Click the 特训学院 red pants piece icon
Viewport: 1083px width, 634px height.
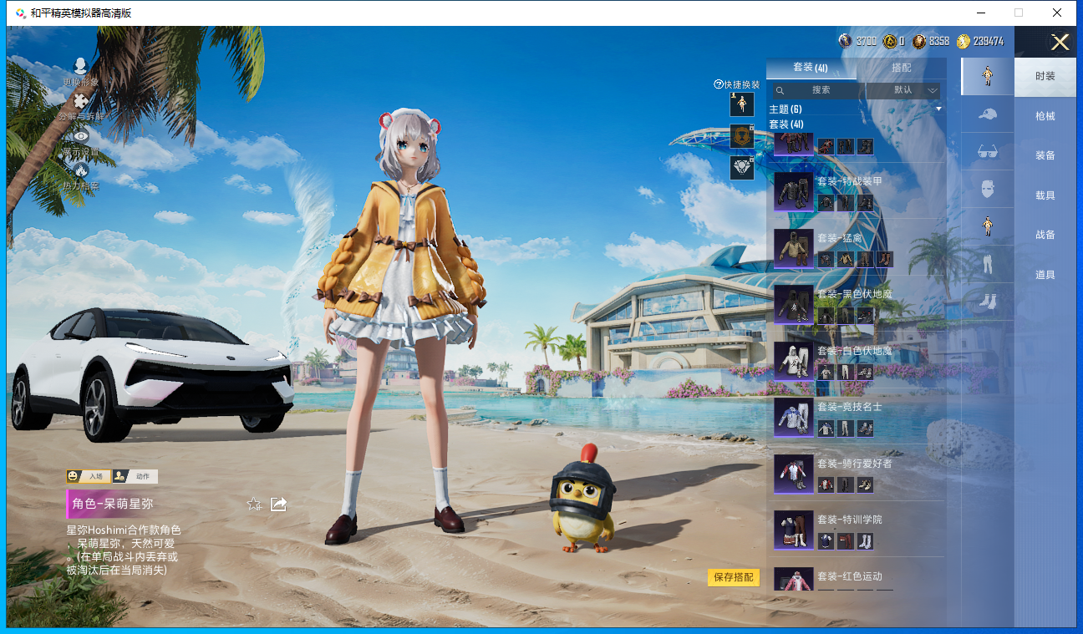846,541
